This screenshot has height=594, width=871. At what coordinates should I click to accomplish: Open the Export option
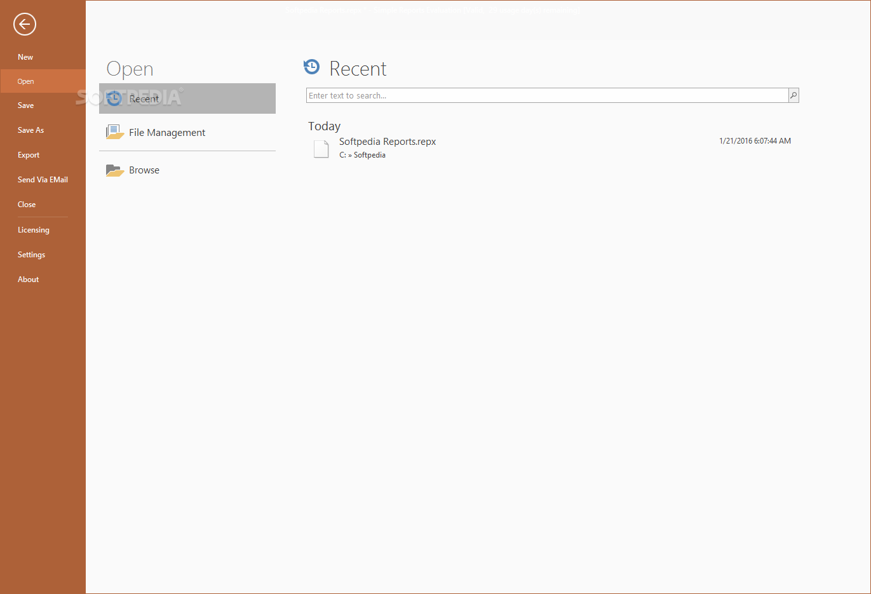coord(43,155)
